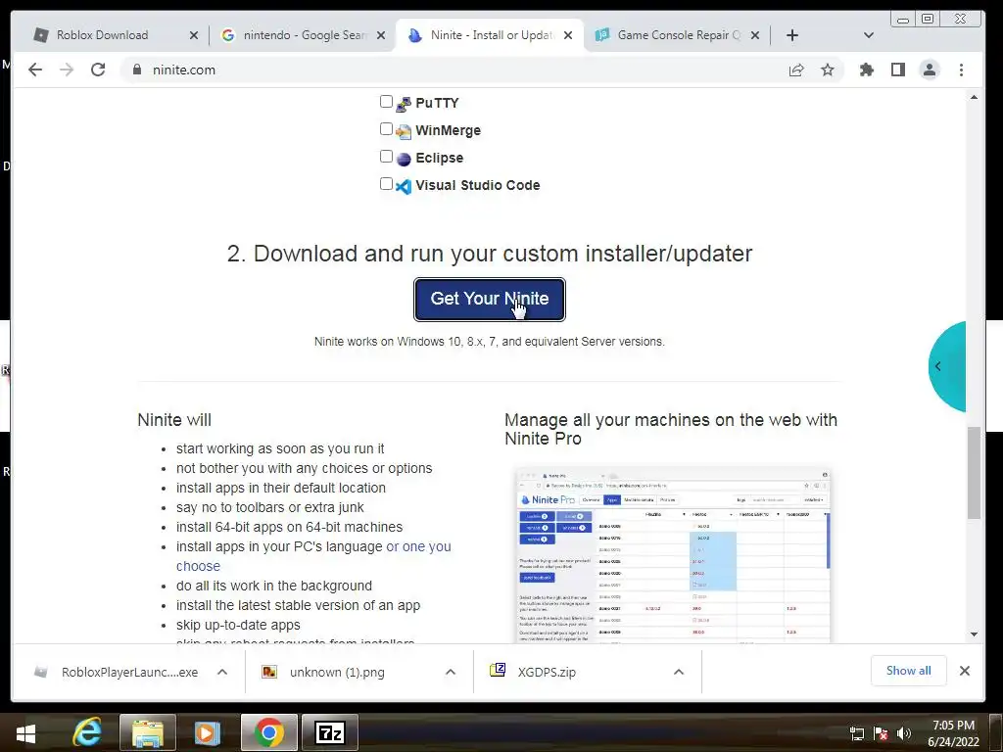Expand options for unknown (1).png download
Screen dimensions: 1003x752
[451, 672]
